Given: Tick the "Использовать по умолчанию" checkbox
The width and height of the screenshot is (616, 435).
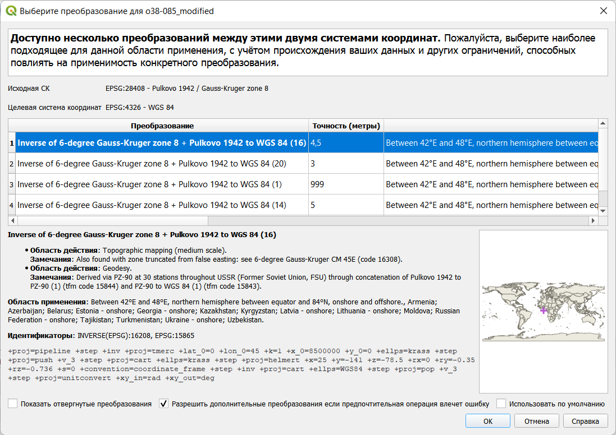Looking at the screenshot, I should click(501, 404).
